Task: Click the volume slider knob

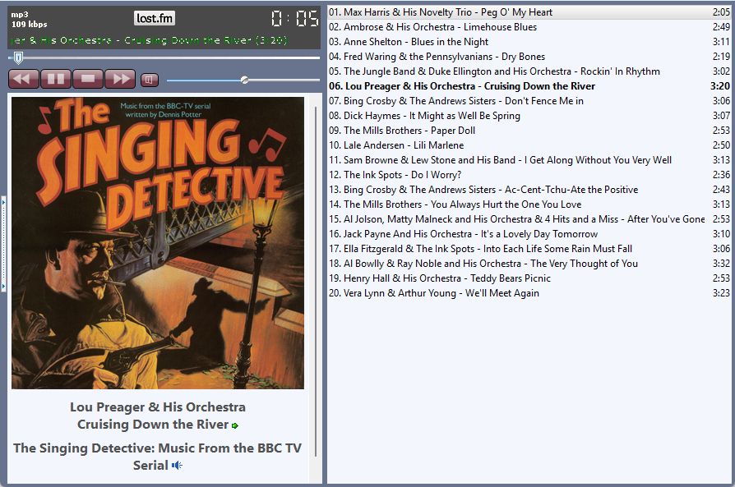Action: (x=245, y=80)
